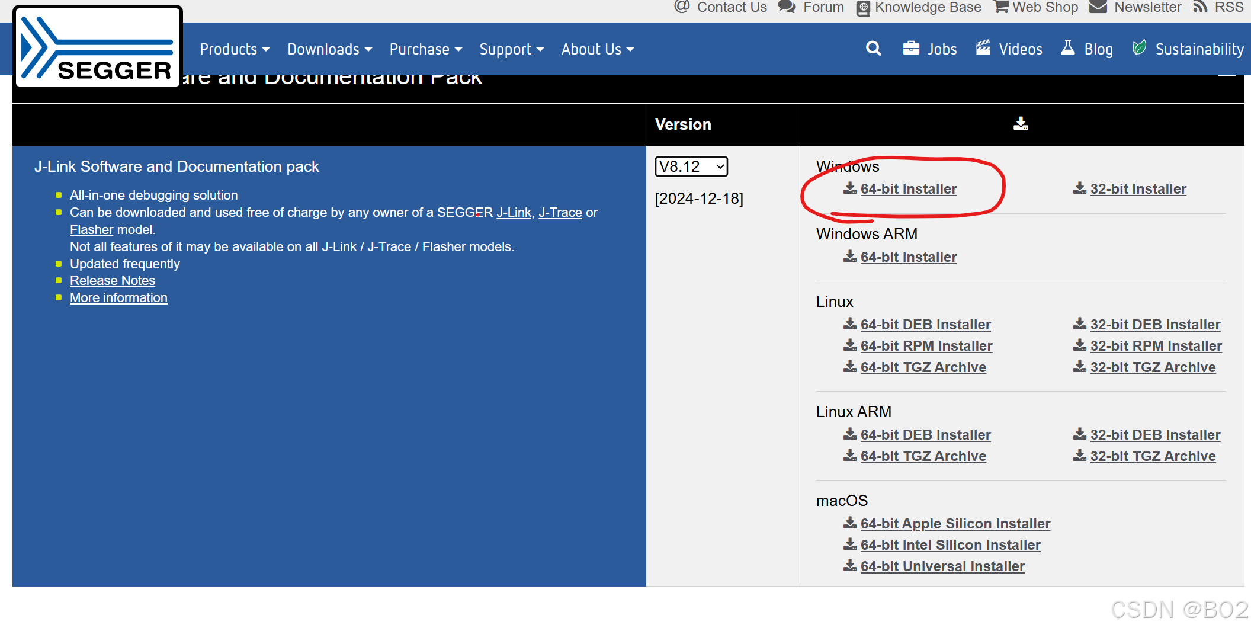Open the Newsletter page

point(1147,7)
